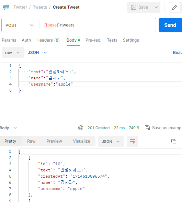Click the 22 ms response time

119,128
